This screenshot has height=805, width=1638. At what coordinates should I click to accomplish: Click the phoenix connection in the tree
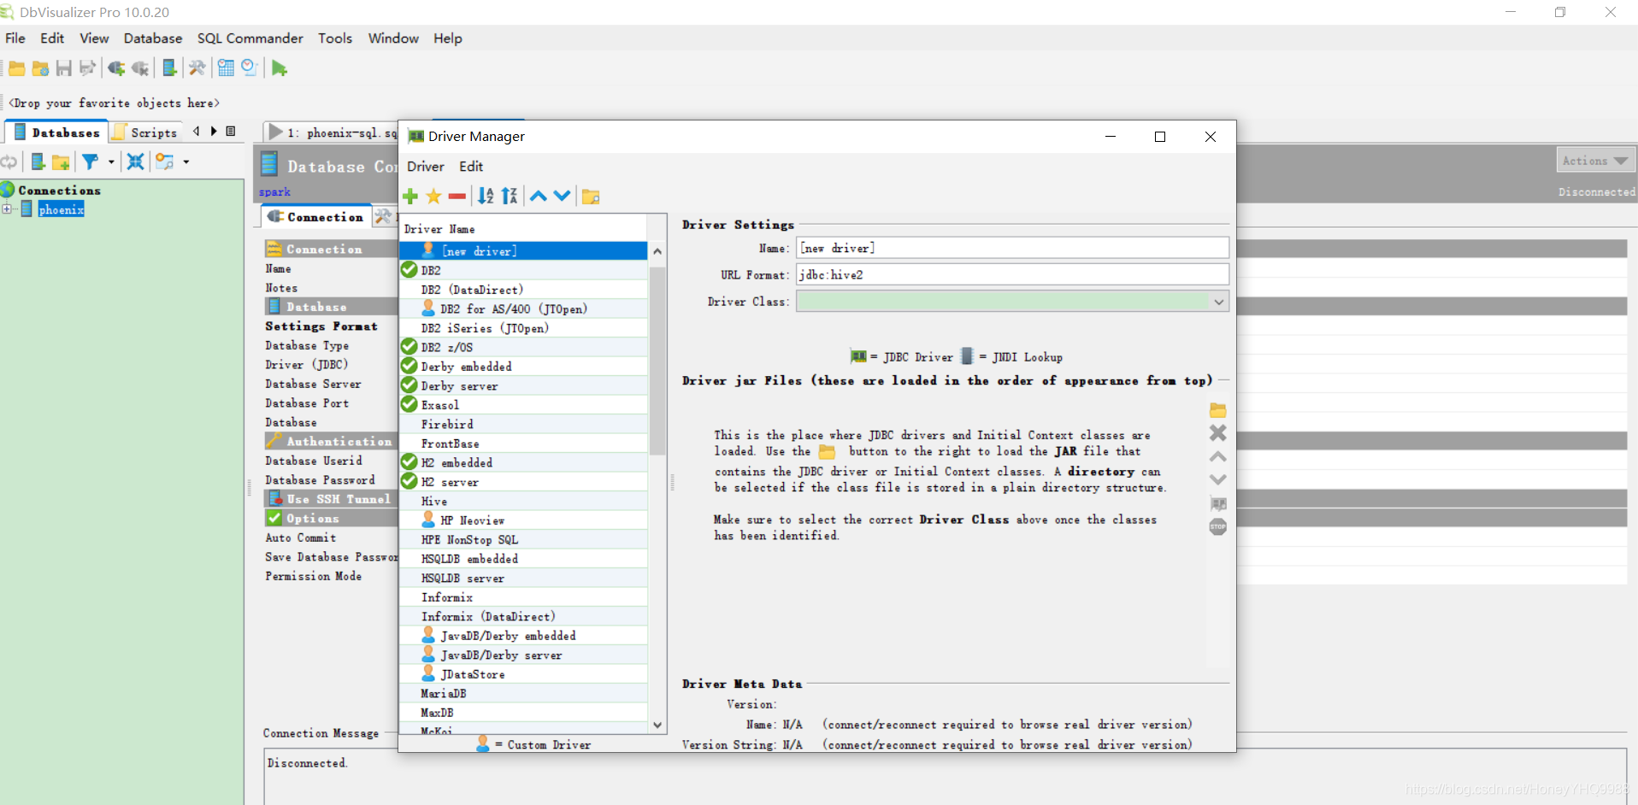pos(61,209)
